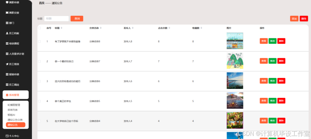Open the city skyline thumbnail in row 1
This screenshot has height=139, width=311.
[235, 41]
